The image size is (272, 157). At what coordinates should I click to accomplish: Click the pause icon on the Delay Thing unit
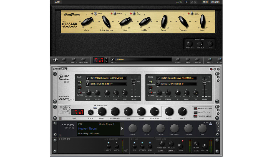pos(218,110)
